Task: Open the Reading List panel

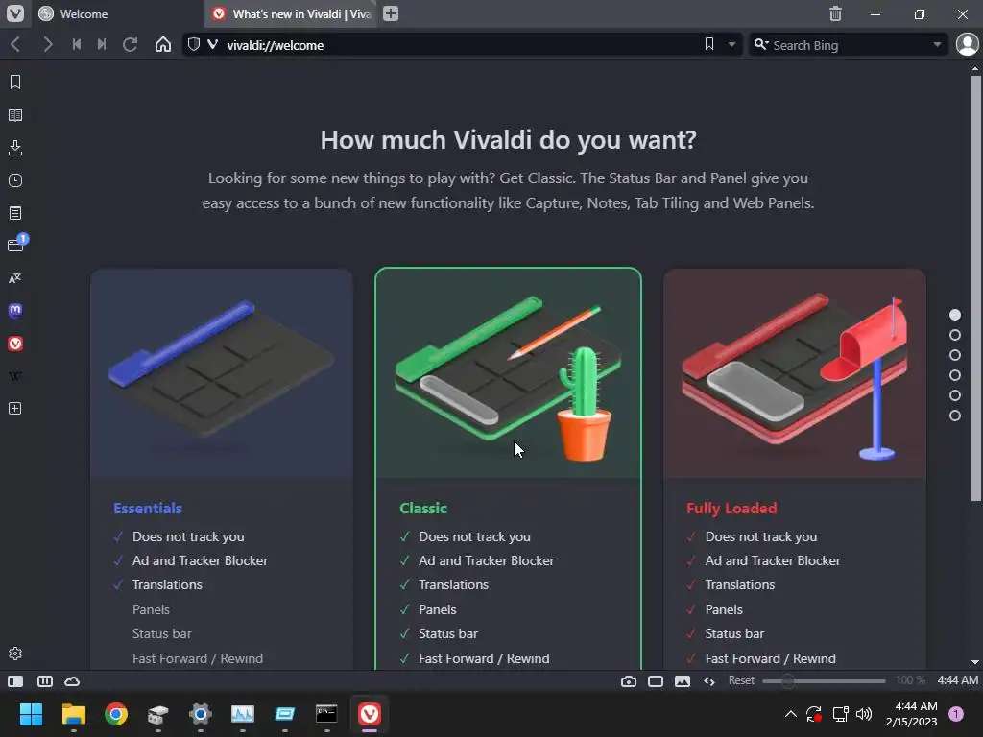Action: pyautogui.click(x=15, y=115)
